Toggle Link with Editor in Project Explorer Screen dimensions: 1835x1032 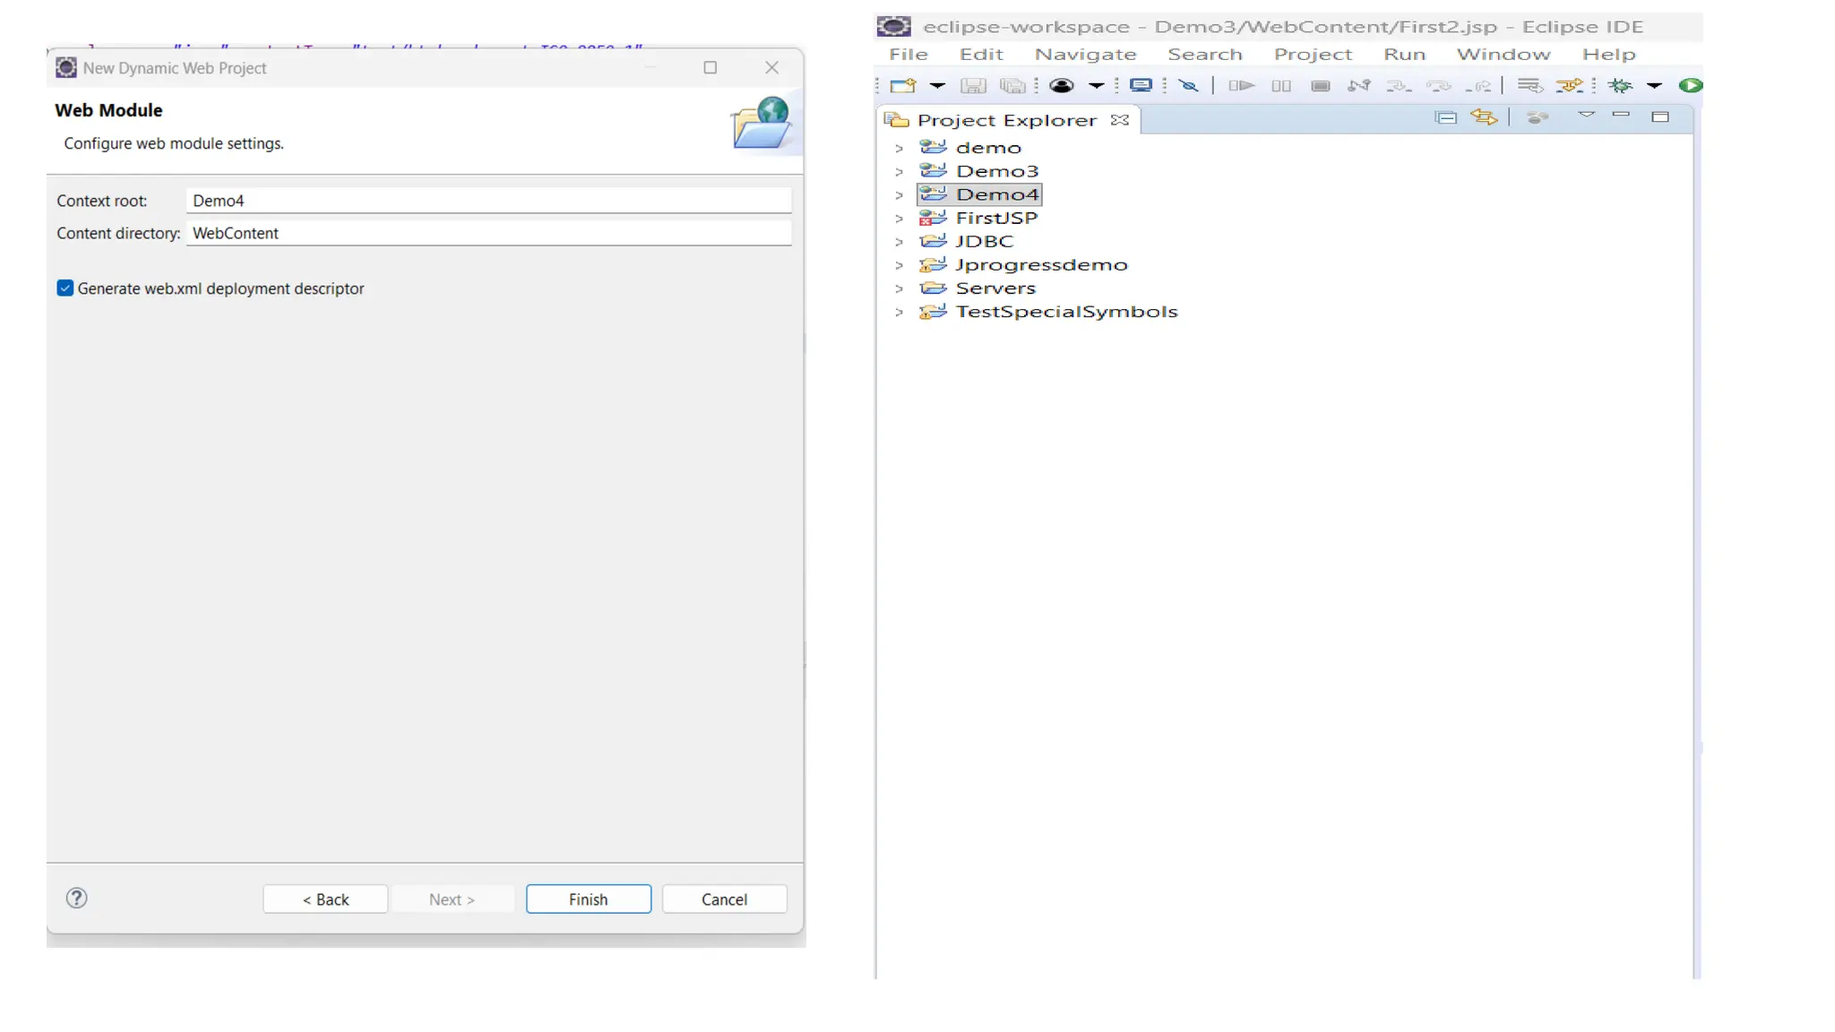(1484, 117)
